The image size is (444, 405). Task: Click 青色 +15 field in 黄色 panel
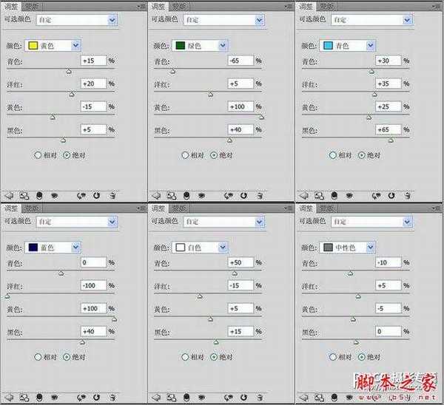(93, 61)
